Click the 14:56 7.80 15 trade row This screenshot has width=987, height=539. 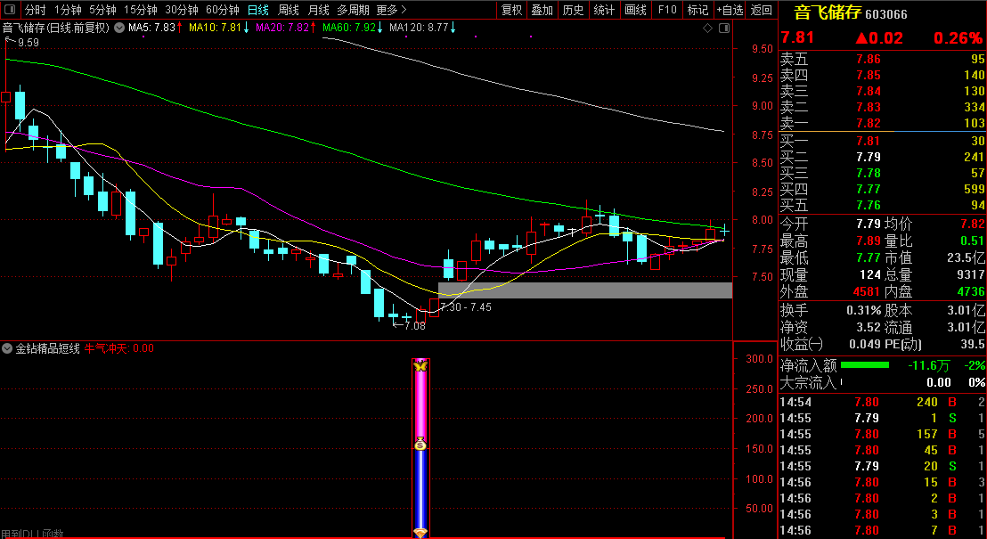click(x=883, y=482)
